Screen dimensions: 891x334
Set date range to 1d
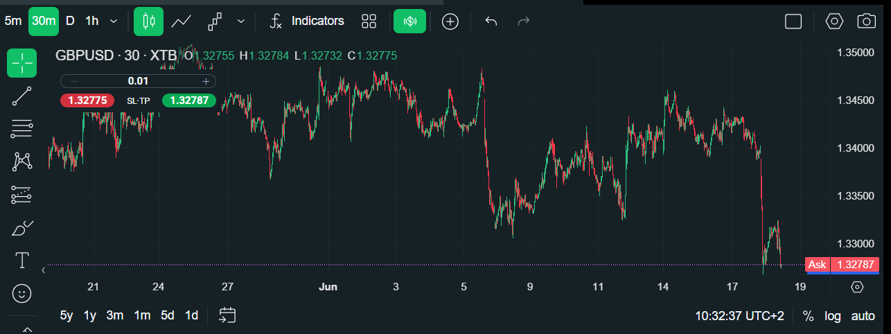[x=192, y=315]
